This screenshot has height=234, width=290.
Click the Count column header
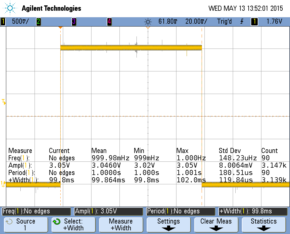270,151
